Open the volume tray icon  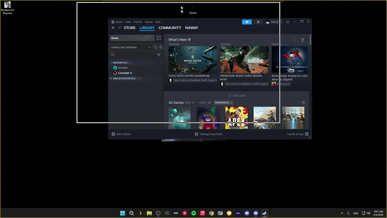(x=368, y=213)
